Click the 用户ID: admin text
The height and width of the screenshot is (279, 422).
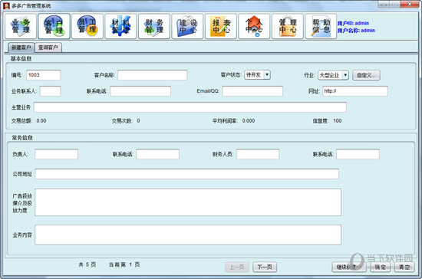353,24
